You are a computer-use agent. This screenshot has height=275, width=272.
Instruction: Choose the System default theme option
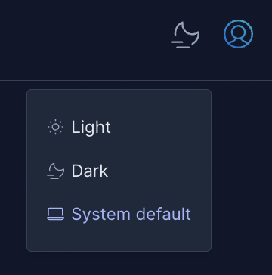coord(119,215)
